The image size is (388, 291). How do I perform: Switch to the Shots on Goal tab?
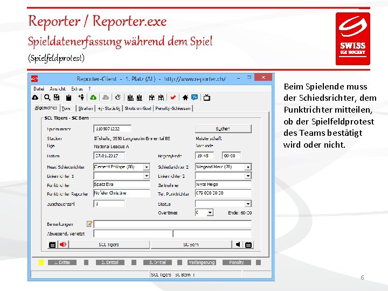(x=138, y=108)
